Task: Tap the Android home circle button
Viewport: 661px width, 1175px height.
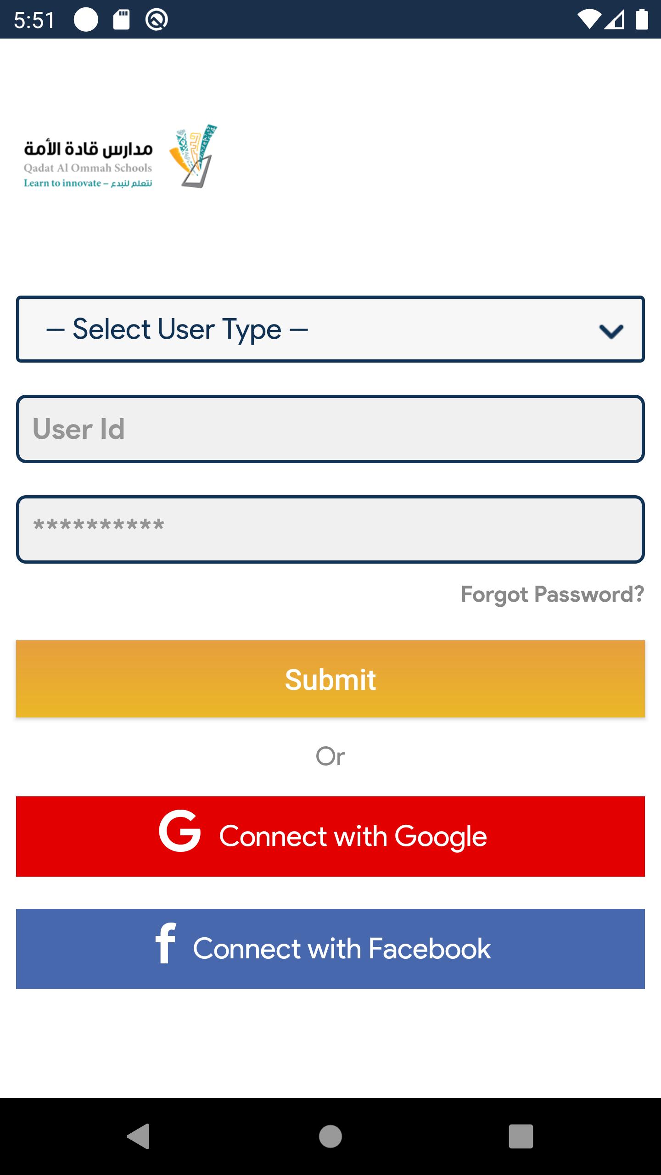Action: pos(330,1136)
